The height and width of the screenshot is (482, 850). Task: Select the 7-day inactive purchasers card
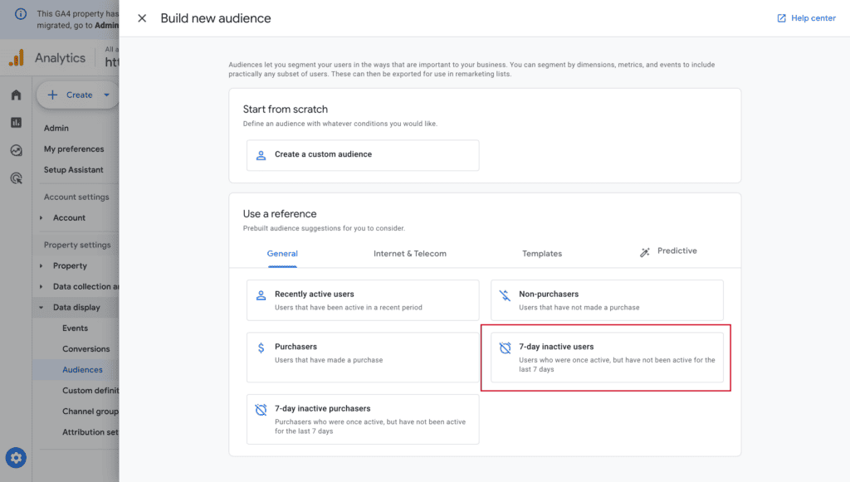tap(363, 419)
